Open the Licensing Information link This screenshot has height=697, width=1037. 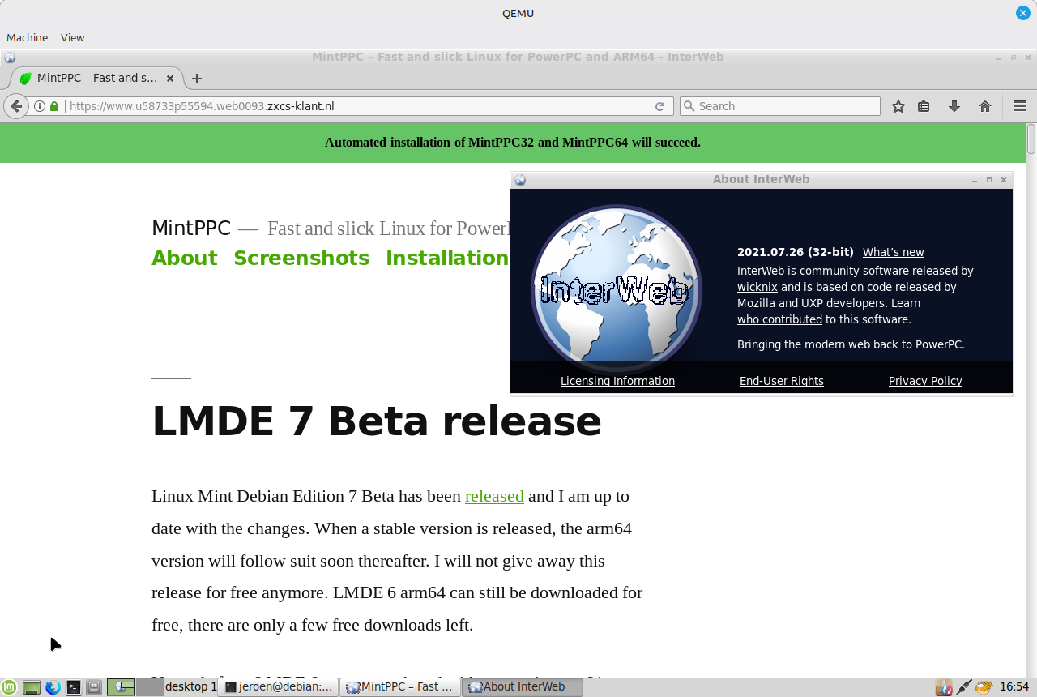pos(617,381)
